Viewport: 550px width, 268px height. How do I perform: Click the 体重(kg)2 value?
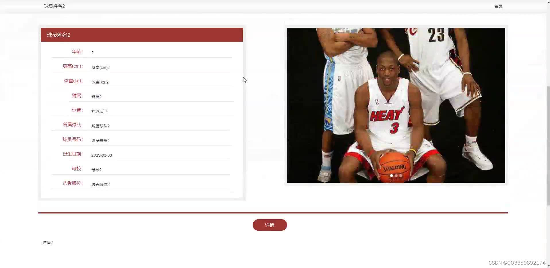point(100,82)
